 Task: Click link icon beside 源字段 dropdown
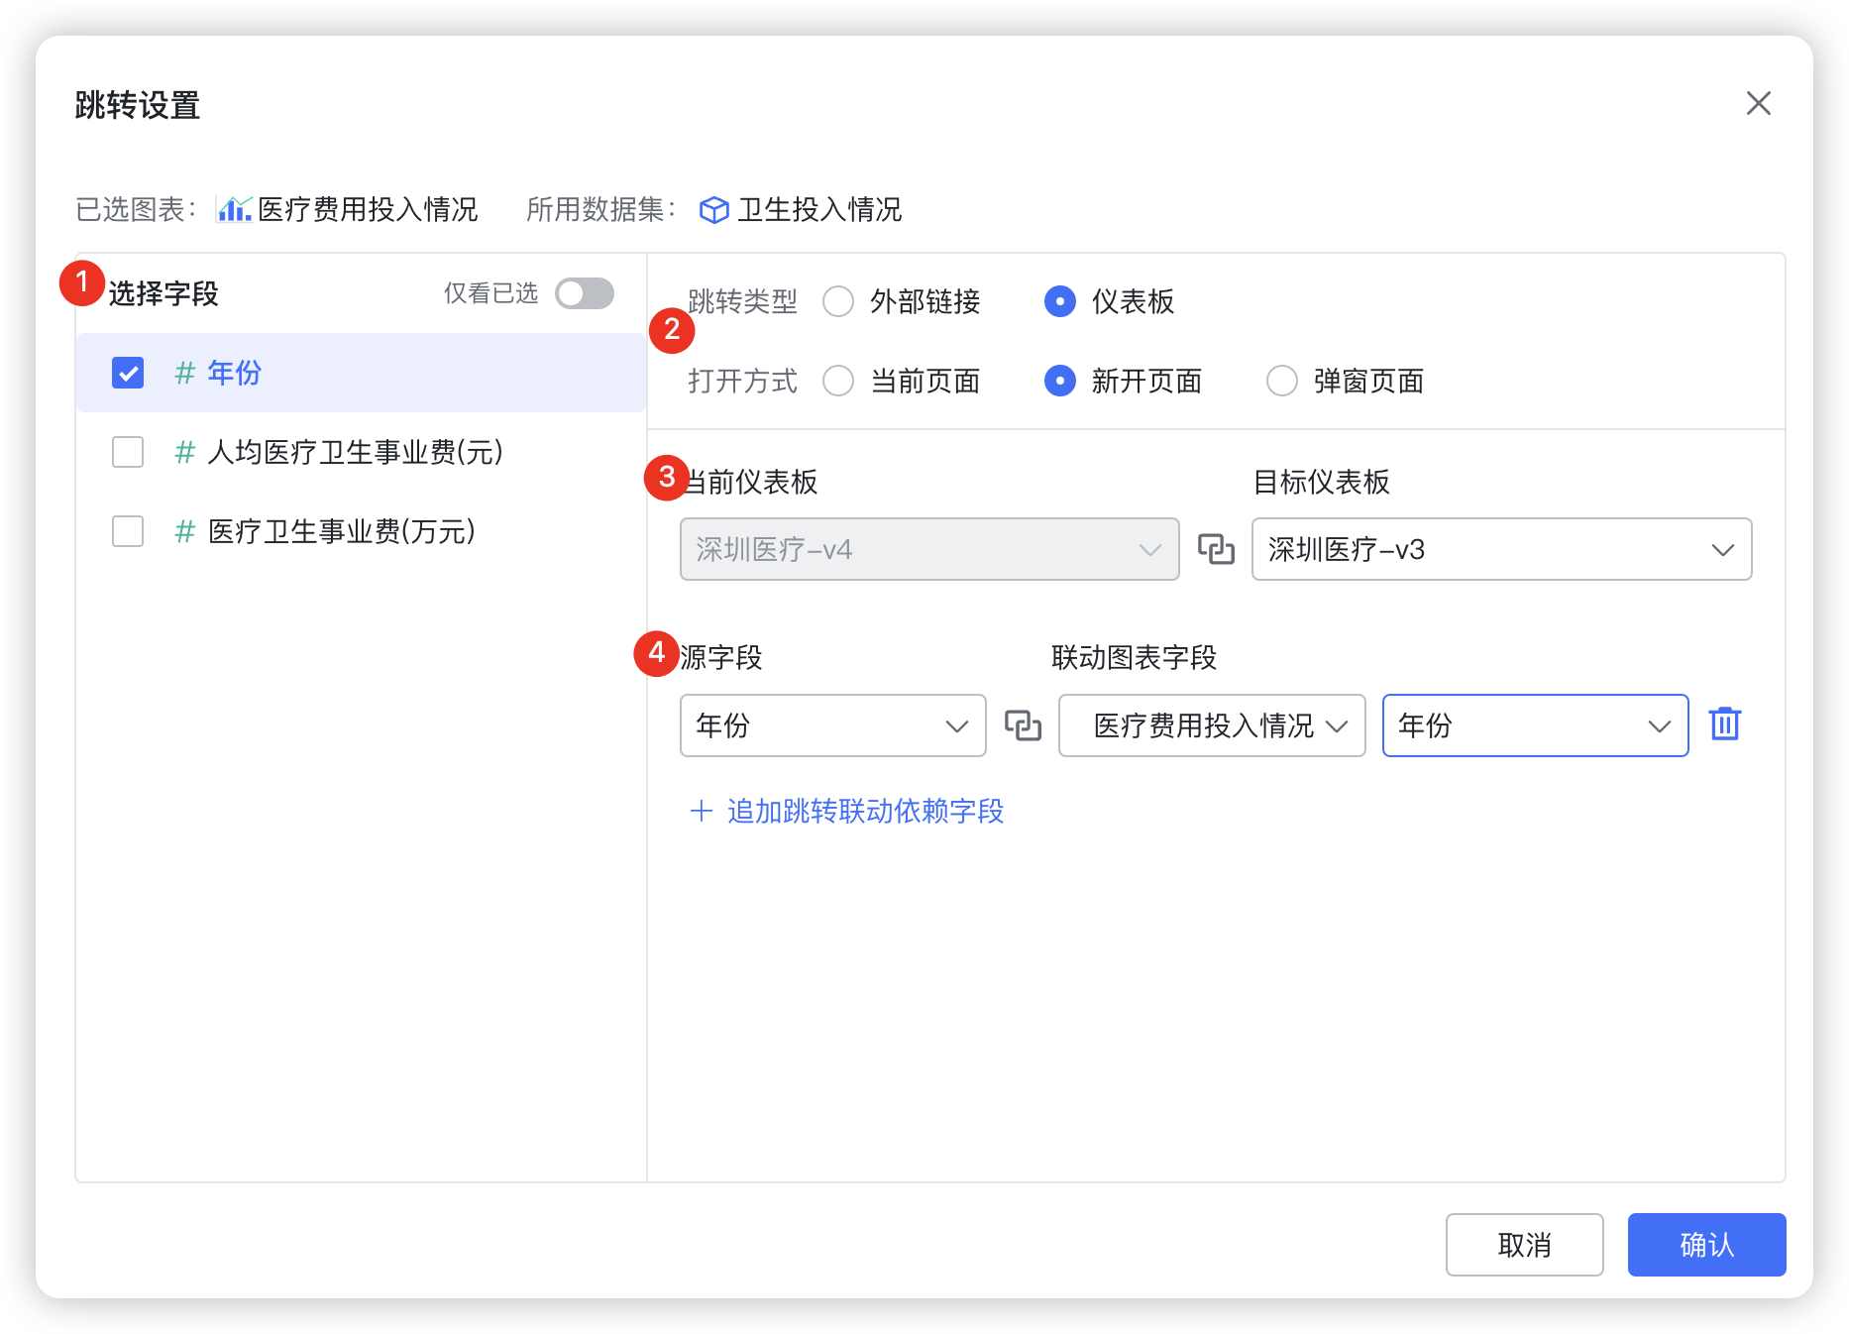click(x=1023, y=725)
